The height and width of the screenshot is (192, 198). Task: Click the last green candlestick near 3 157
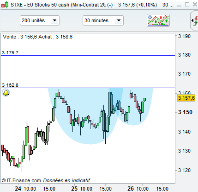pos(144,100)
